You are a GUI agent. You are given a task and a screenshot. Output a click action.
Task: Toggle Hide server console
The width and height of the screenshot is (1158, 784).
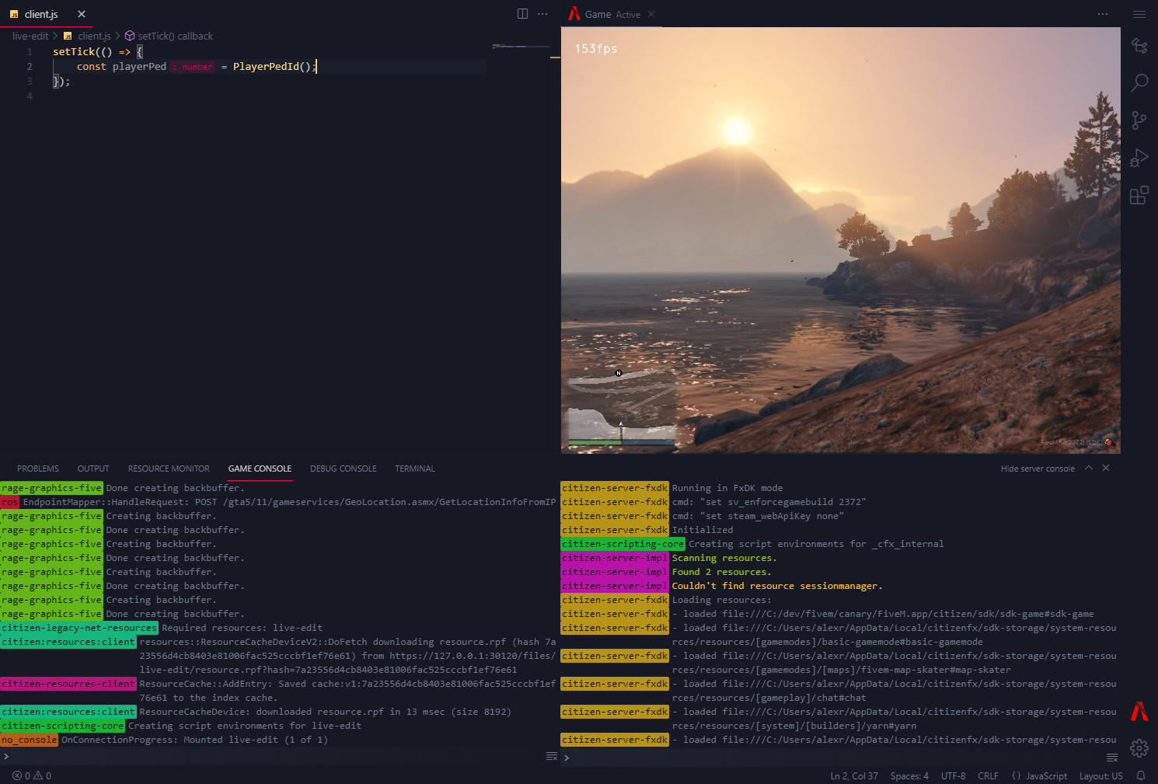pos(1038,468)
